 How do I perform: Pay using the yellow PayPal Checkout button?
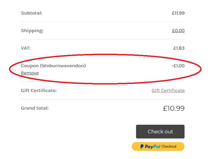[158, 146]
